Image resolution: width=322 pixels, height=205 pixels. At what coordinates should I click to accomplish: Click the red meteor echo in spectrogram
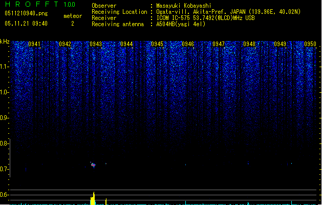pos(93,165)
